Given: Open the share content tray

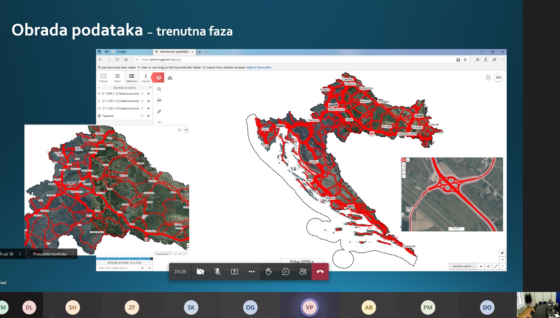Looking at the screenshot, I should [235, 272].
